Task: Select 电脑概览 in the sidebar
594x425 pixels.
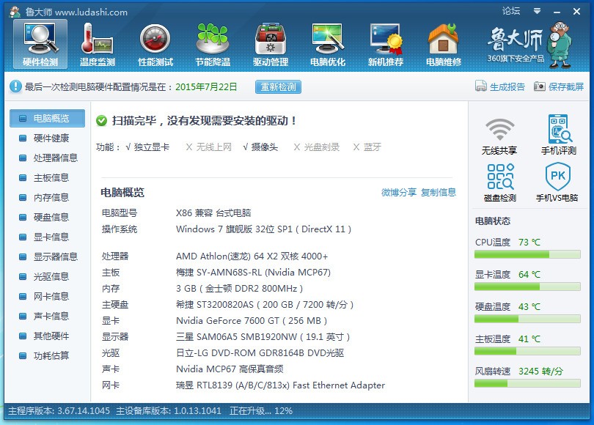Action: [x=48, y=119]
